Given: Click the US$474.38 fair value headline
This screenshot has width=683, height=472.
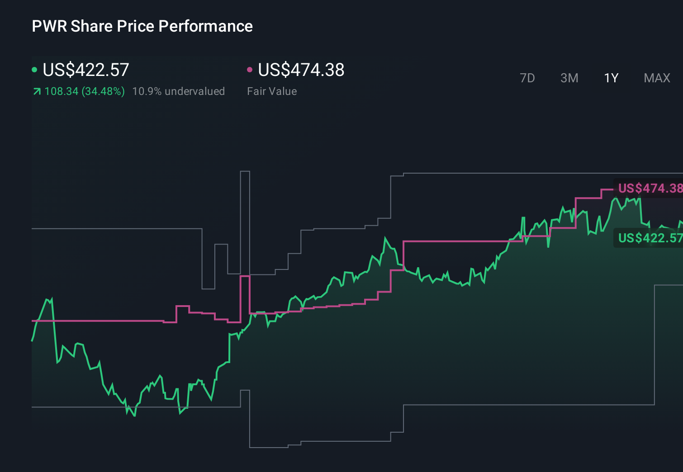Looking at the screenshot, I should [x=300, y=70].
